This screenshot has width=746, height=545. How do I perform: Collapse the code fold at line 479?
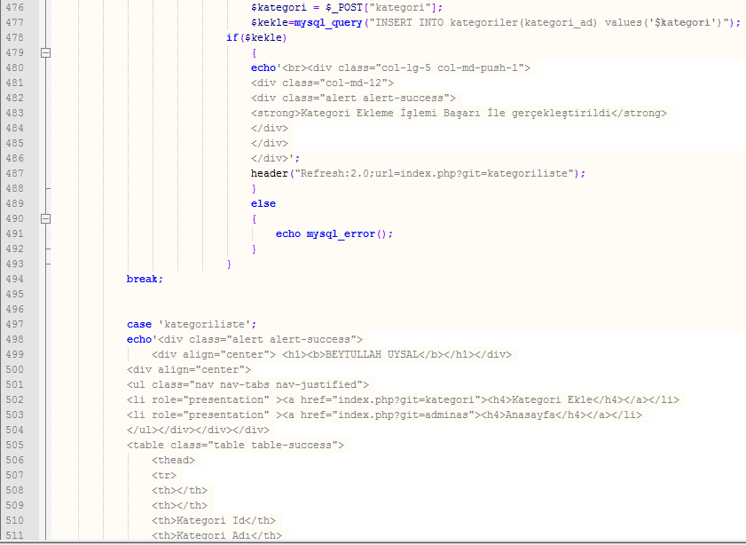(45, 53)
